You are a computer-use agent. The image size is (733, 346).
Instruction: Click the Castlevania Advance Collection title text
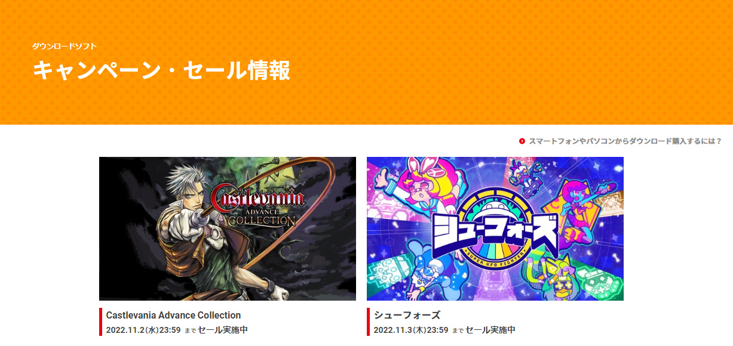point(173,315)
